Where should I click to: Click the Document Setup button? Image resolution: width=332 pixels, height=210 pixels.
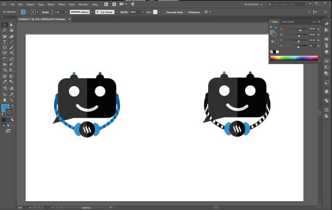pos(174,12)
